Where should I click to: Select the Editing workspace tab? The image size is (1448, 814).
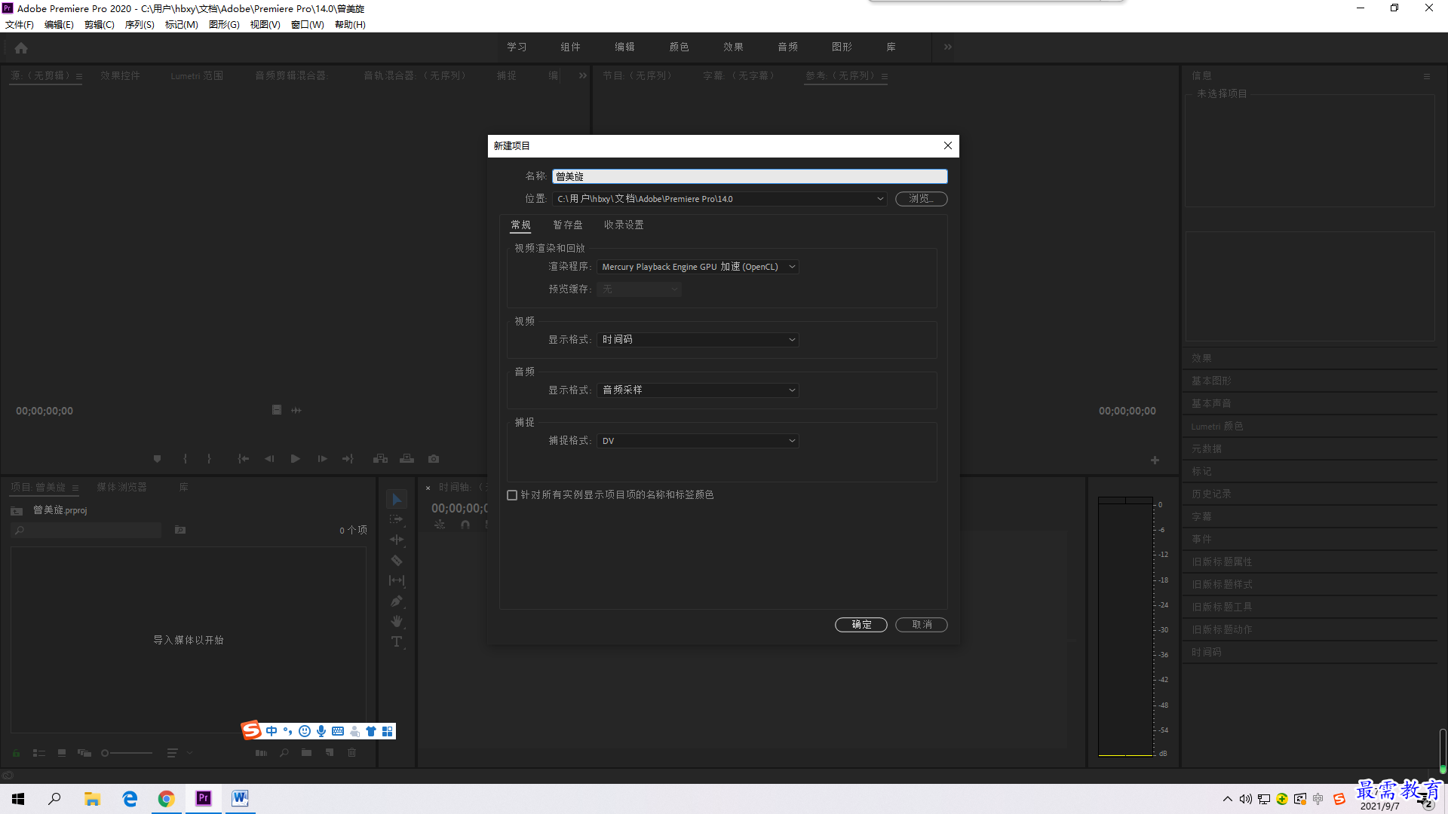tap(624, 47)
